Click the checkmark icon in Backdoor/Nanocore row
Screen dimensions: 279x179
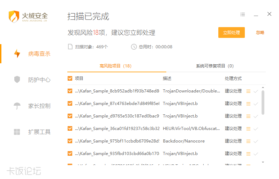pyautogui.click(x=256, y=141)
